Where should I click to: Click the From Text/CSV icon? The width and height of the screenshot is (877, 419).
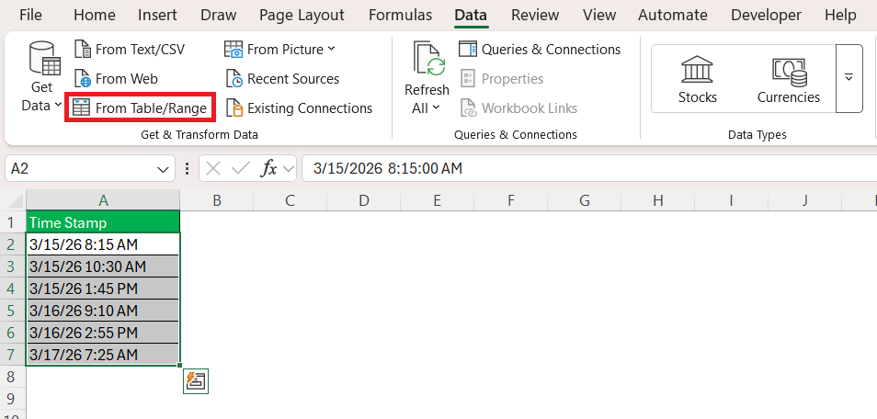82,50
